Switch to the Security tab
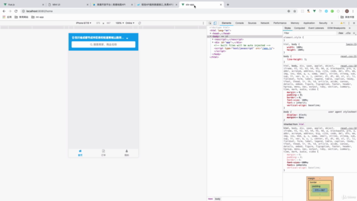The height and width of the screenshot is (201, 357). [323, 23]
